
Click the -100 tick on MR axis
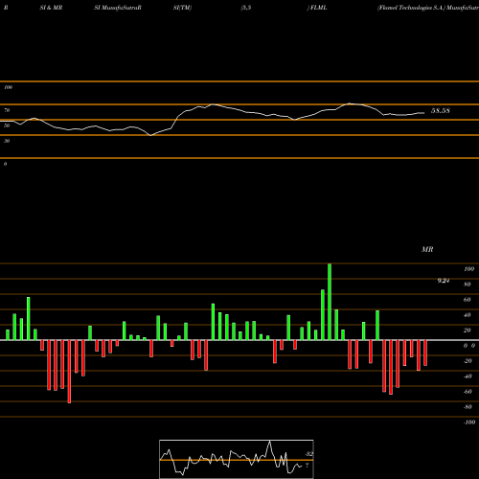point(468,422)
